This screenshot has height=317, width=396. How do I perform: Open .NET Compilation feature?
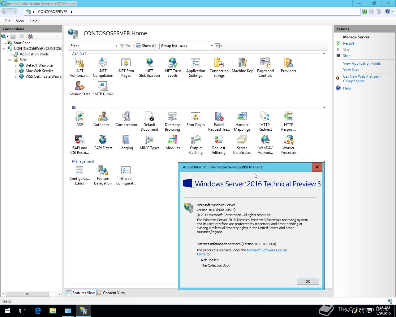coord(103,67)
